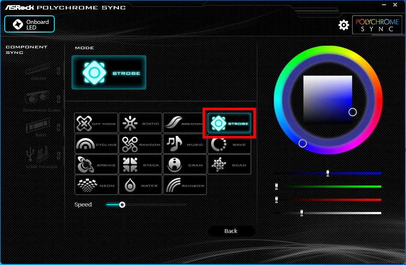Select the Breathing lighting mode

click(185, 123)
